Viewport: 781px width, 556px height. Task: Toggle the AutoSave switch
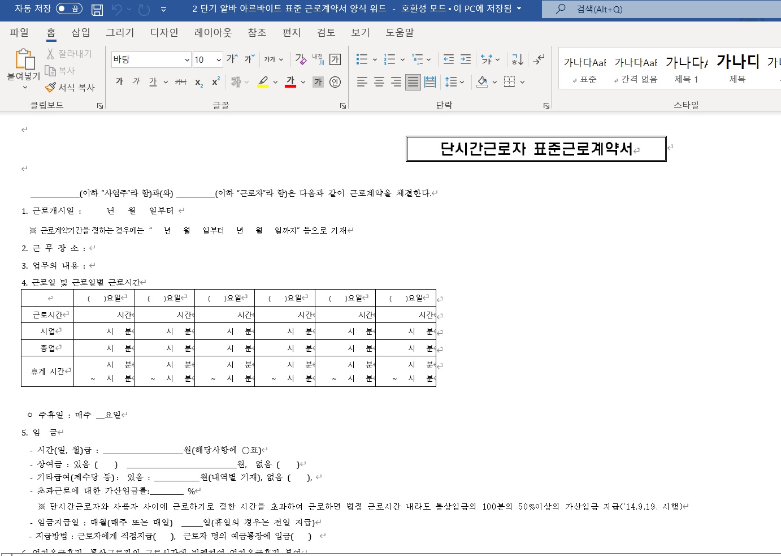69,8
